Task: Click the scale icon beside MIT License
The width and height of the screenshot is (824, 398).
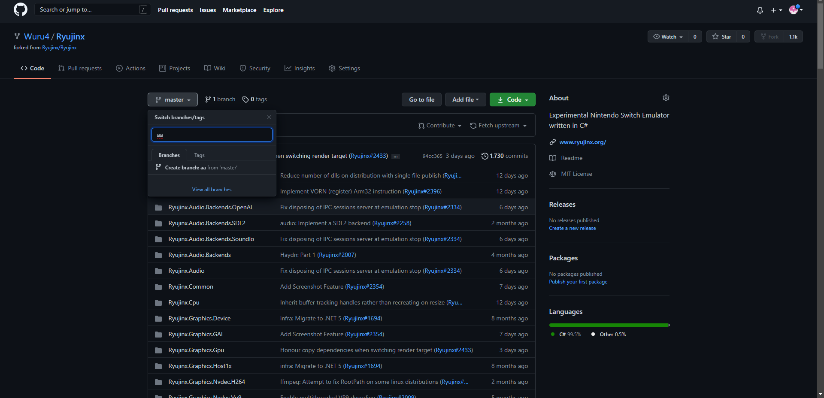Action: pyautogui.click(x=553, y=174)
